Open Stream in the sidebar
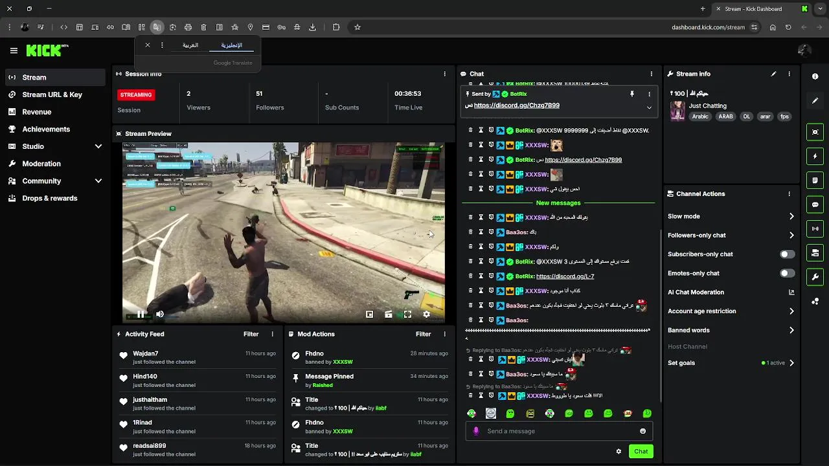829x466 pixels. 55,77
